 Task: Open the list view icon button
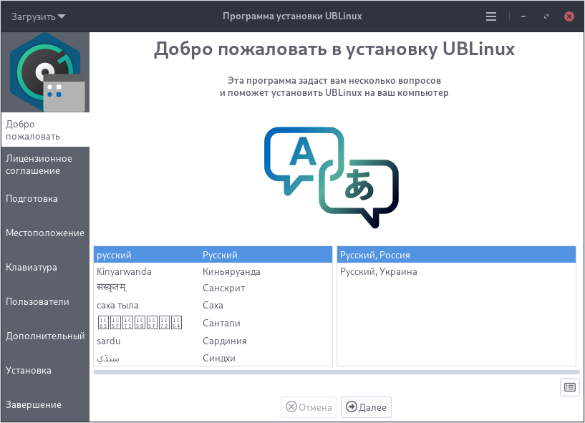pyautogui.click(x=570, y=387)
